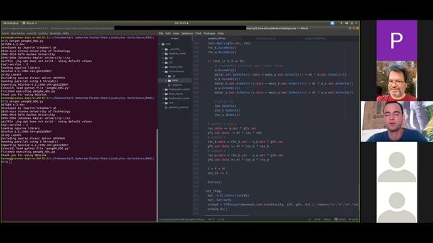Click the LES folder icon
Image resolution: width=433 pixels, height=243 pixels.
coord(166,63)
